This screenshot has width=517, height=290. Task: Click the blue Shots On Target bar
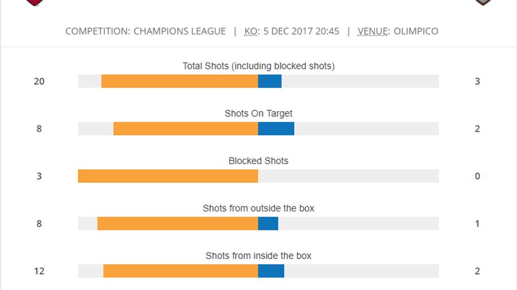[x=276, y=129]
